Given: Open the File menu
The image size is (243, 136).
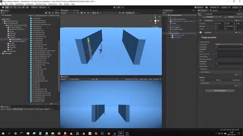Looking at the screenshot, I should (x=2, y=4).
